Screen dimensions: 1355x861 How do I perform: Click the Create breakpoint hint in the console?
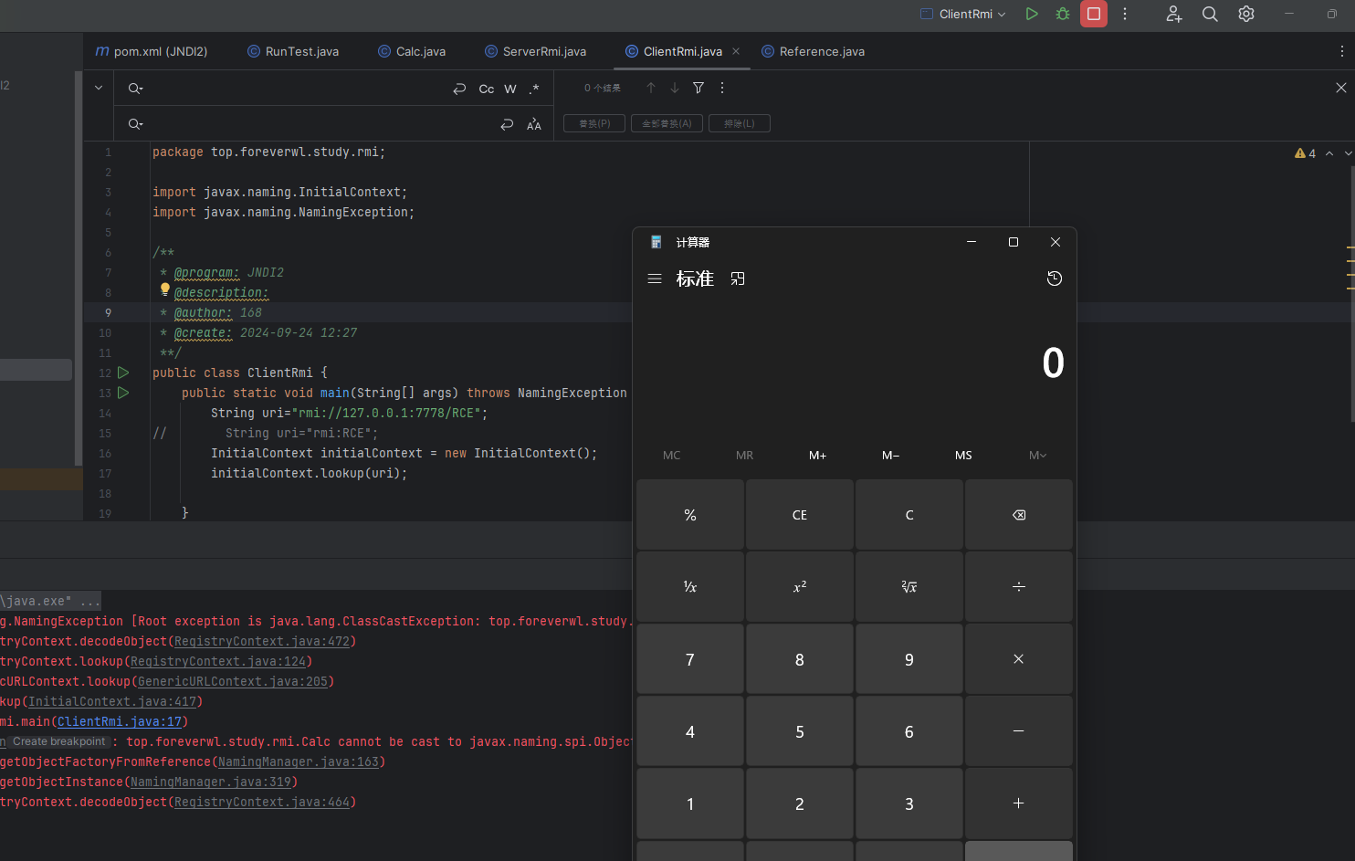(59, 741)
